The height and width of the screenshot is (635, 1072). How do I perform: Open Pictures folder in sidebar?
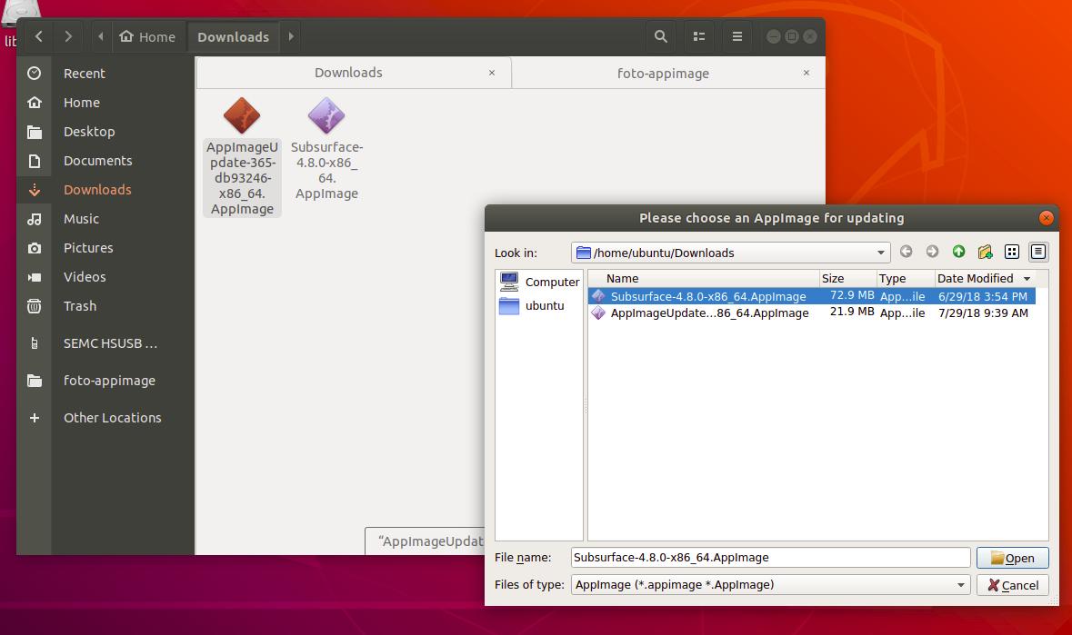[105, 248]
